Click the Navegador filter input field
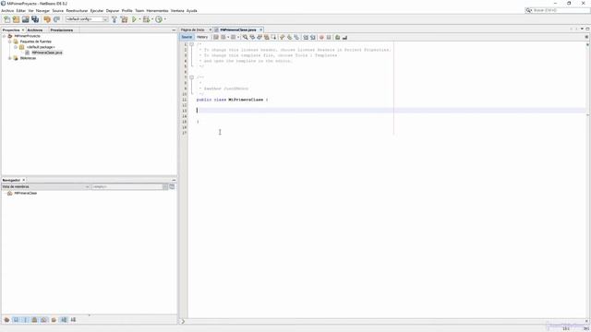 pyautogui.click(x=127, y=186)
